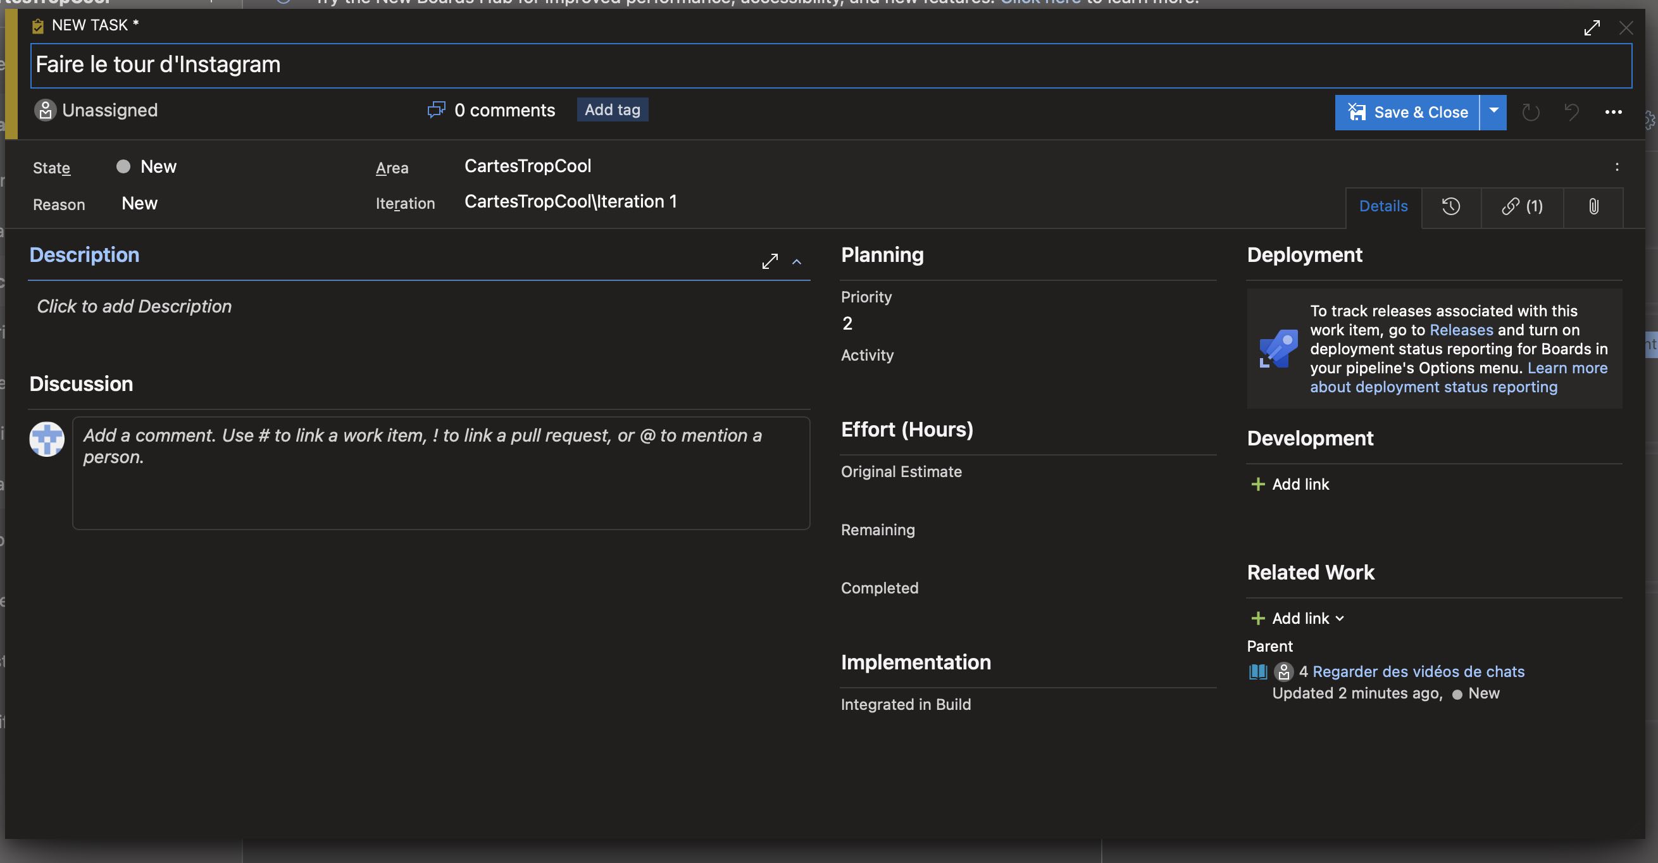This screenshot has width=1658, height=863.
Task: Click the Discussion heading
Action: [81, 384]
